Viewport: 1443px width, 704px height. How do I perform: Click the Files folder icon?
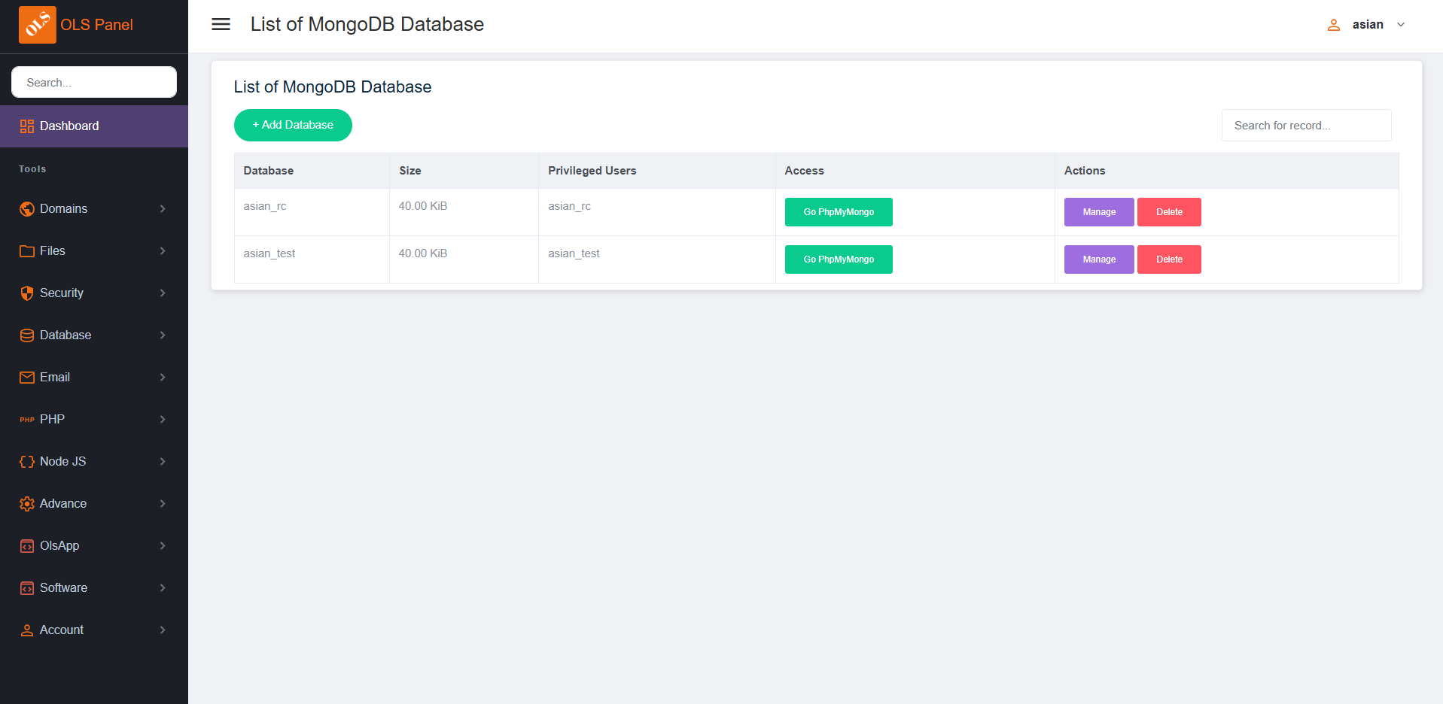(27, 251)
